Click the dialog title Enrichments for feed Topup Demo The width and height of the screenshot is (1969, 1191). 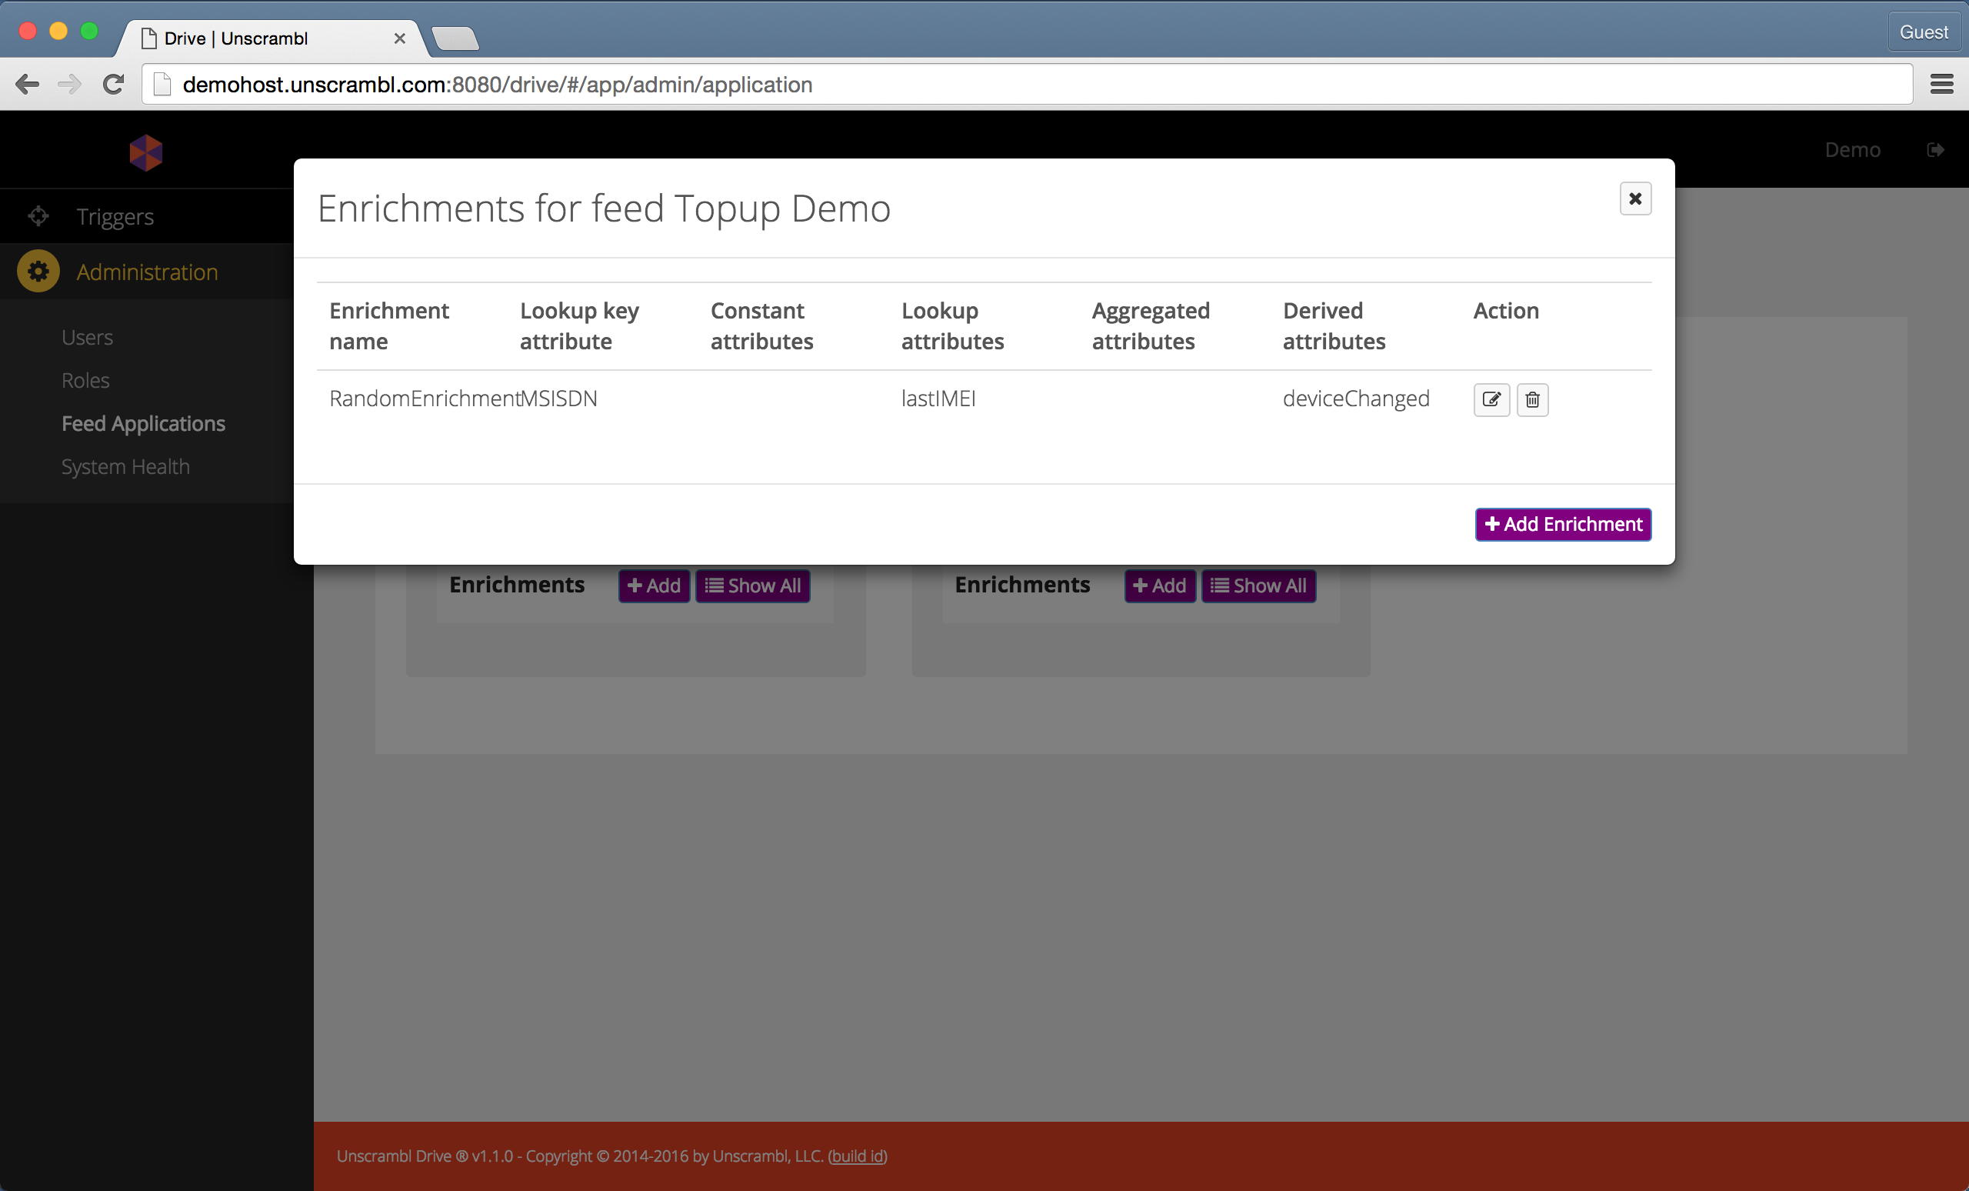(603, 209)
